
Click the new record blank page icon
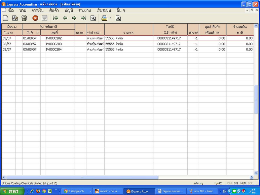pos(5,18)
